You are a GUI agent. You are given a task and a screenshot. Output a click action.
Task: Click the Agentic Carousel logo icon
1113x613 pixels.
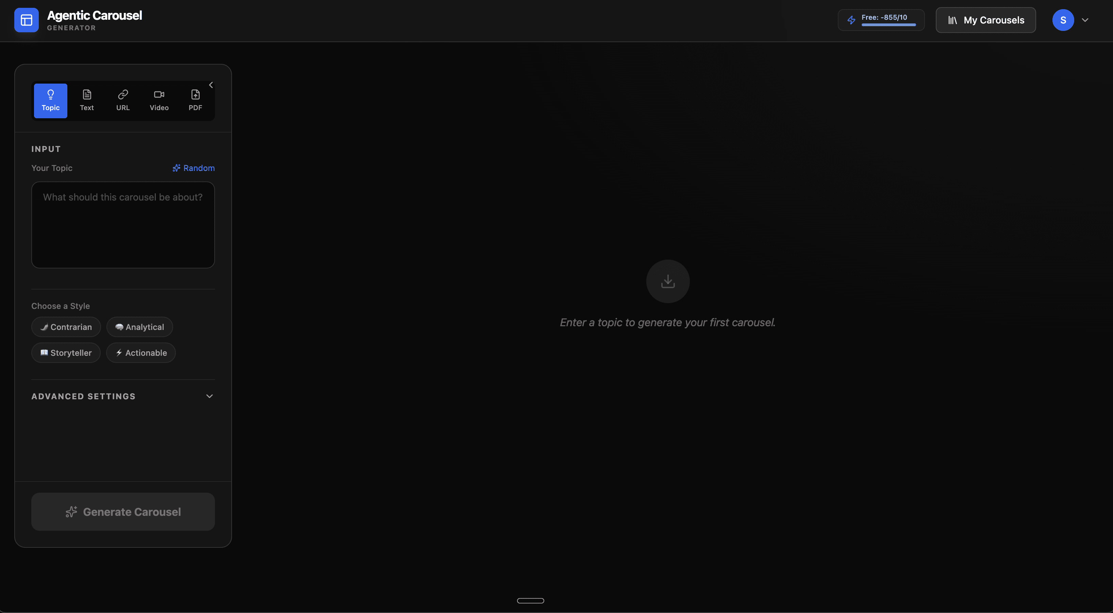[26, 20]
